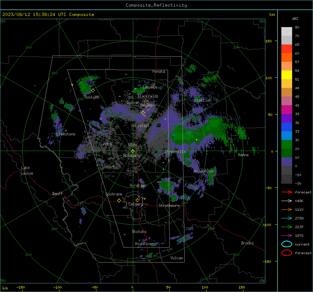This screenshot has width=313, height=292.
Task: Click the Composite_Reflectivity title text
Action: click(x=156, y=5)
